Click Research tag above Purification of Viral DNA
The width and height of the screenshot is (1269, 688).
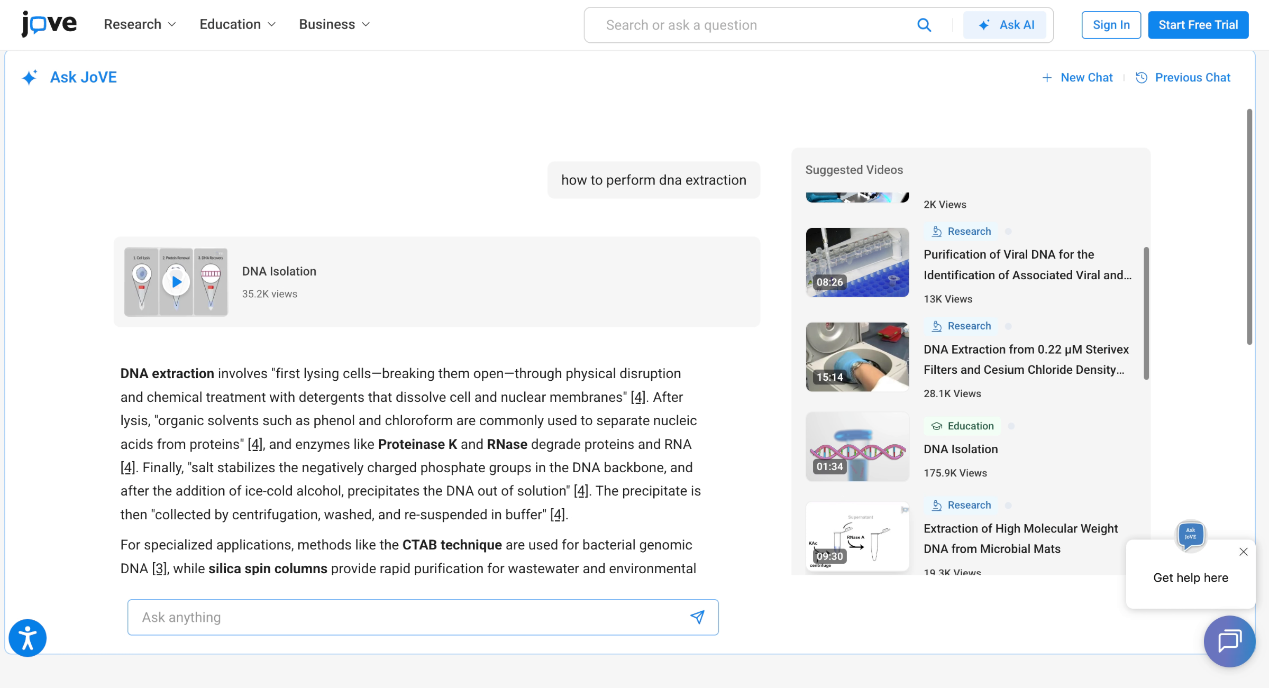click(961, 231)
